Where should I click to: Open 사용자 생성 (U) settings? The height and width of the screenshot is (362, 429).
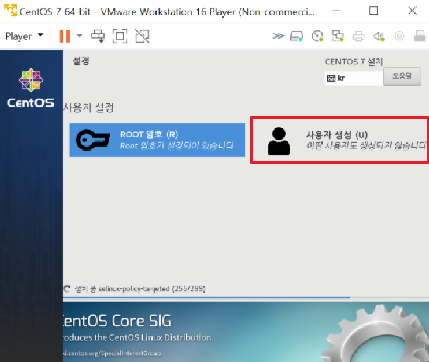click(x=340, y=140)
